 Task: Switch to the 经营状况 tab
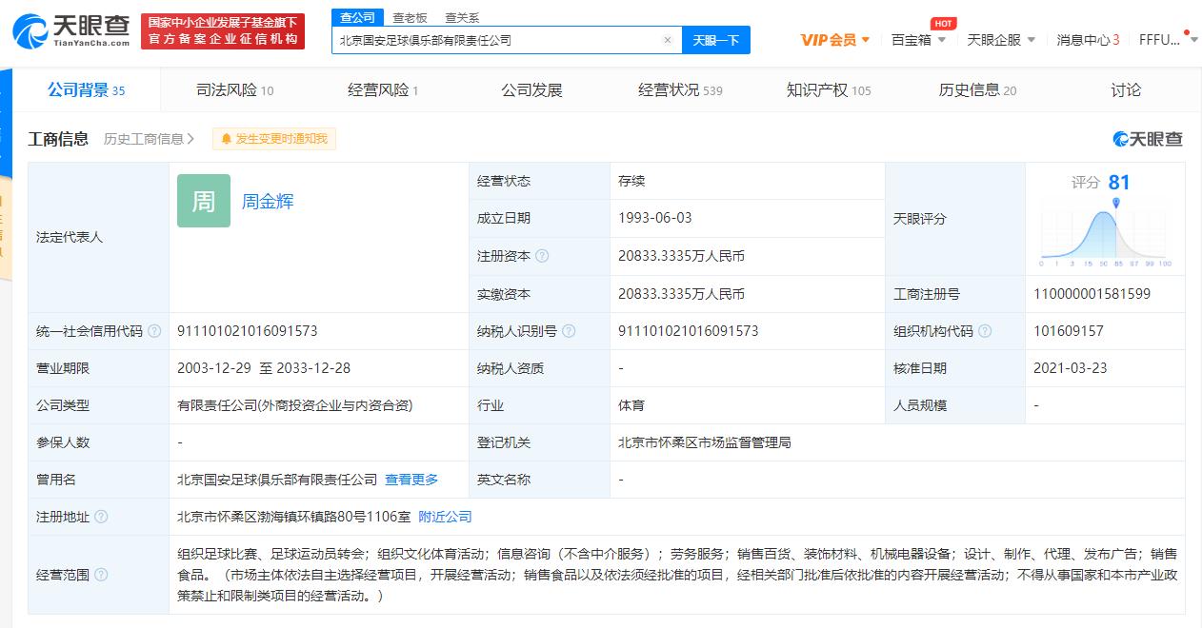click(x=670, y=88)
